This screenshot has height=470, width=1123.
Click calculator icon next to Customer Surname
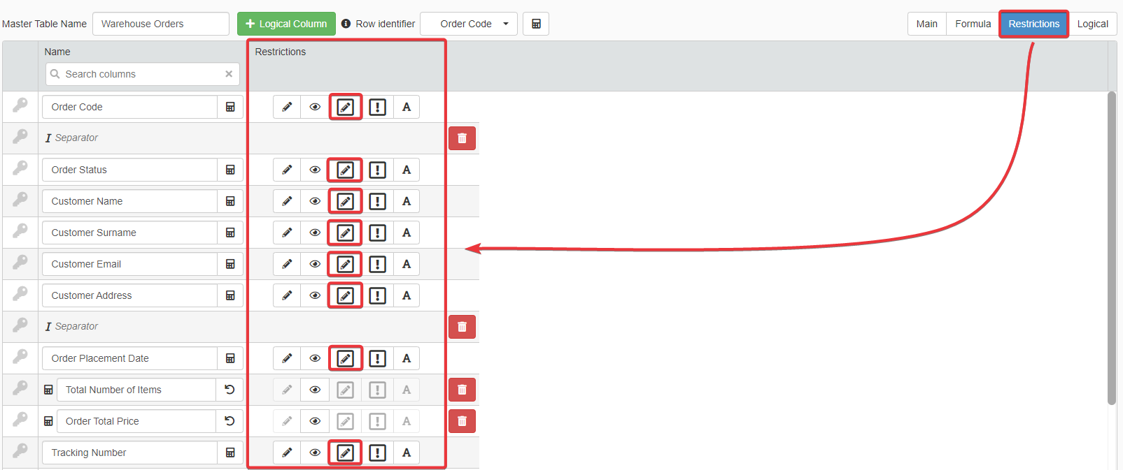[230, 233]
